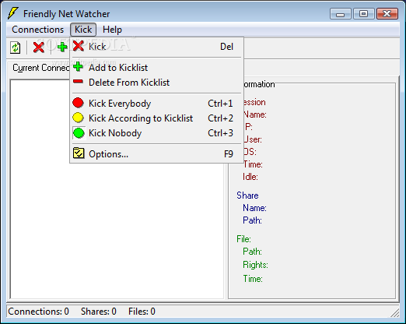Viewport: 406px width, 324px height.
Task: Close the Friendly Net Watcher window
Action: pos(387,13)
